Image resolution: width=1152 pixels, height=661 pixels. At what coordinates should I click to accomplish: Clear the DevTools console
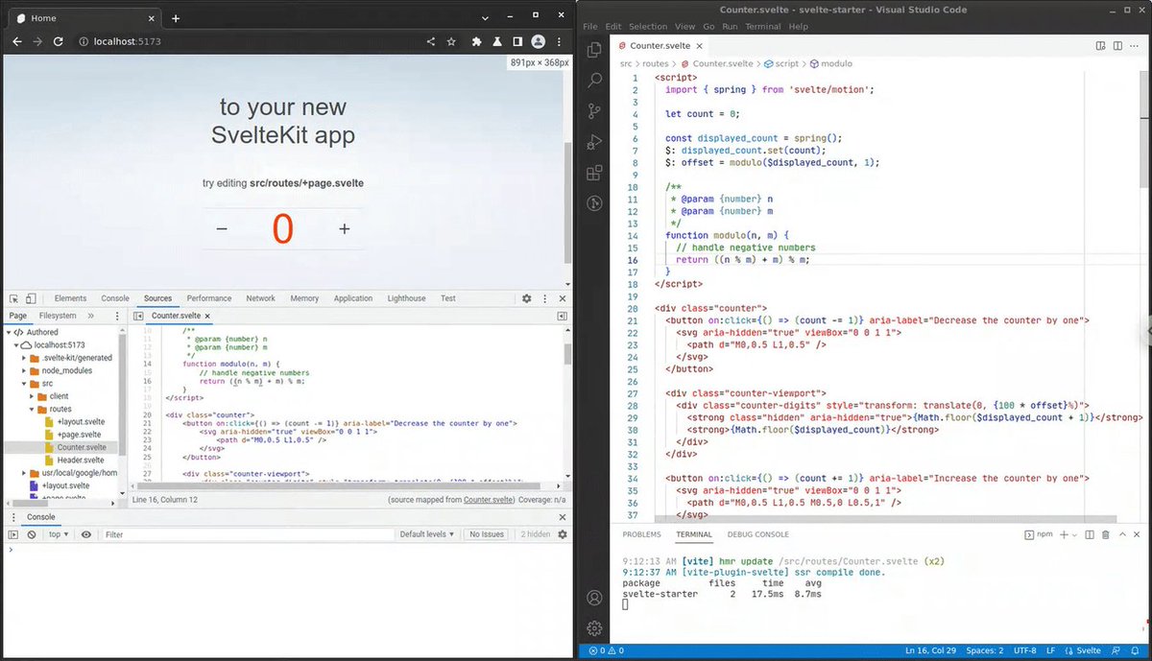(x=31, y=534)
